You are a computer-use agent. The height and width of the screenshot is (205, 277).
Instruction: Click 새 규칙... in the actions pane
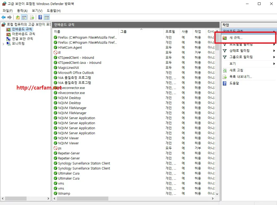tap(236, 38)
